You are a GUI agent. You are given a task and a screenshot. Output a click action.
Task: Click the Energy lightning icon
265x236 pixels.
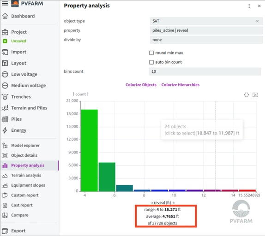pyautogui.click(x=5, y=130)
